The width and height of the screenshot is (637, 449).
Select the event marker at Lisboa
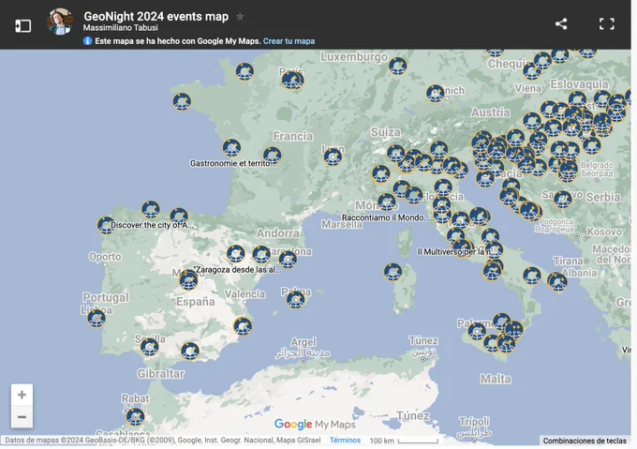pyautogui.click(x=96, y=318)
